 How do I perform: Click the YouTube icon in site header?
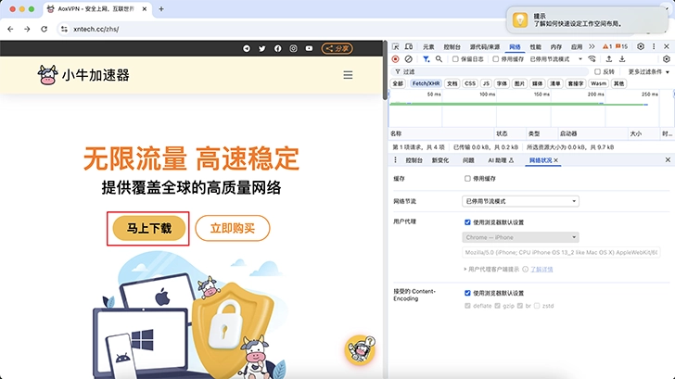click(309, 48)
